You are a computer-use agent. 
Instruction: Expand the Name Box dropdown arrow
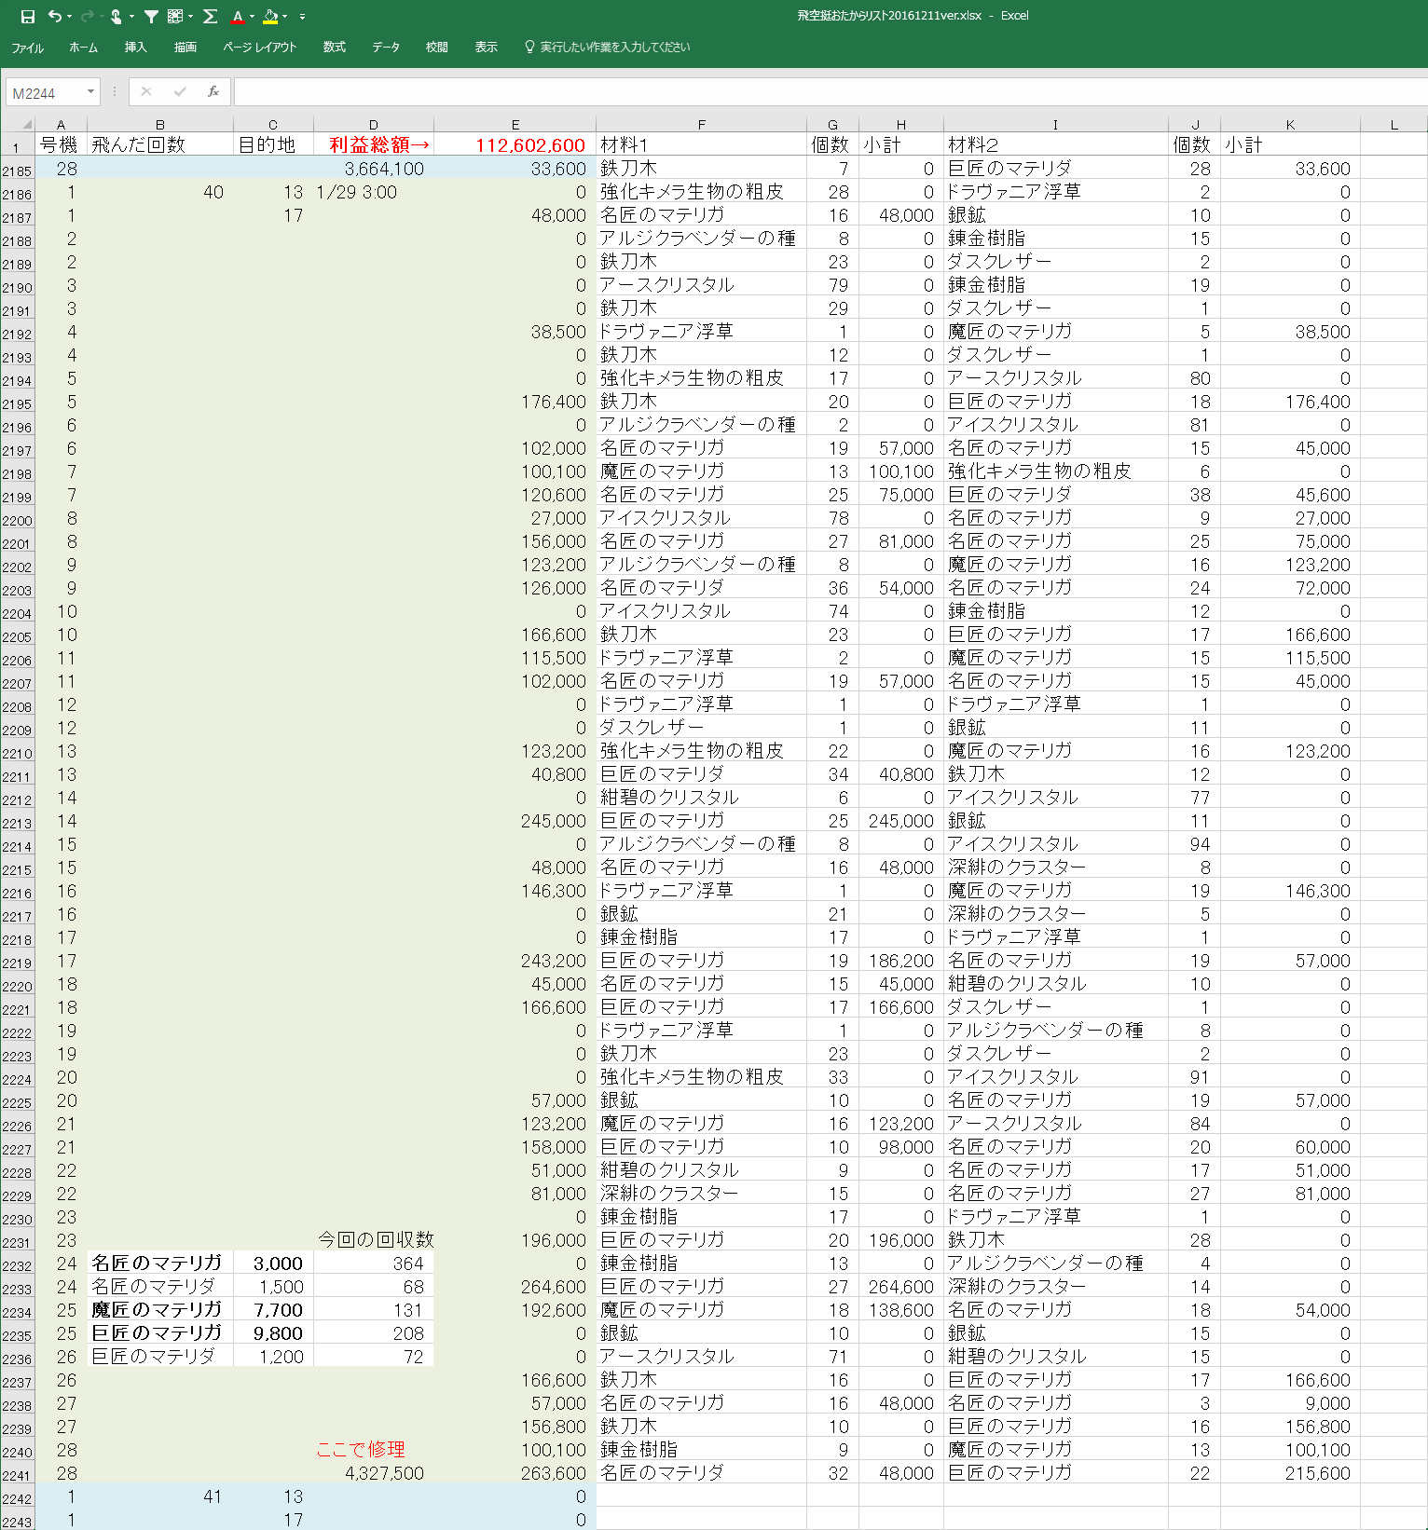coord(90,91)
